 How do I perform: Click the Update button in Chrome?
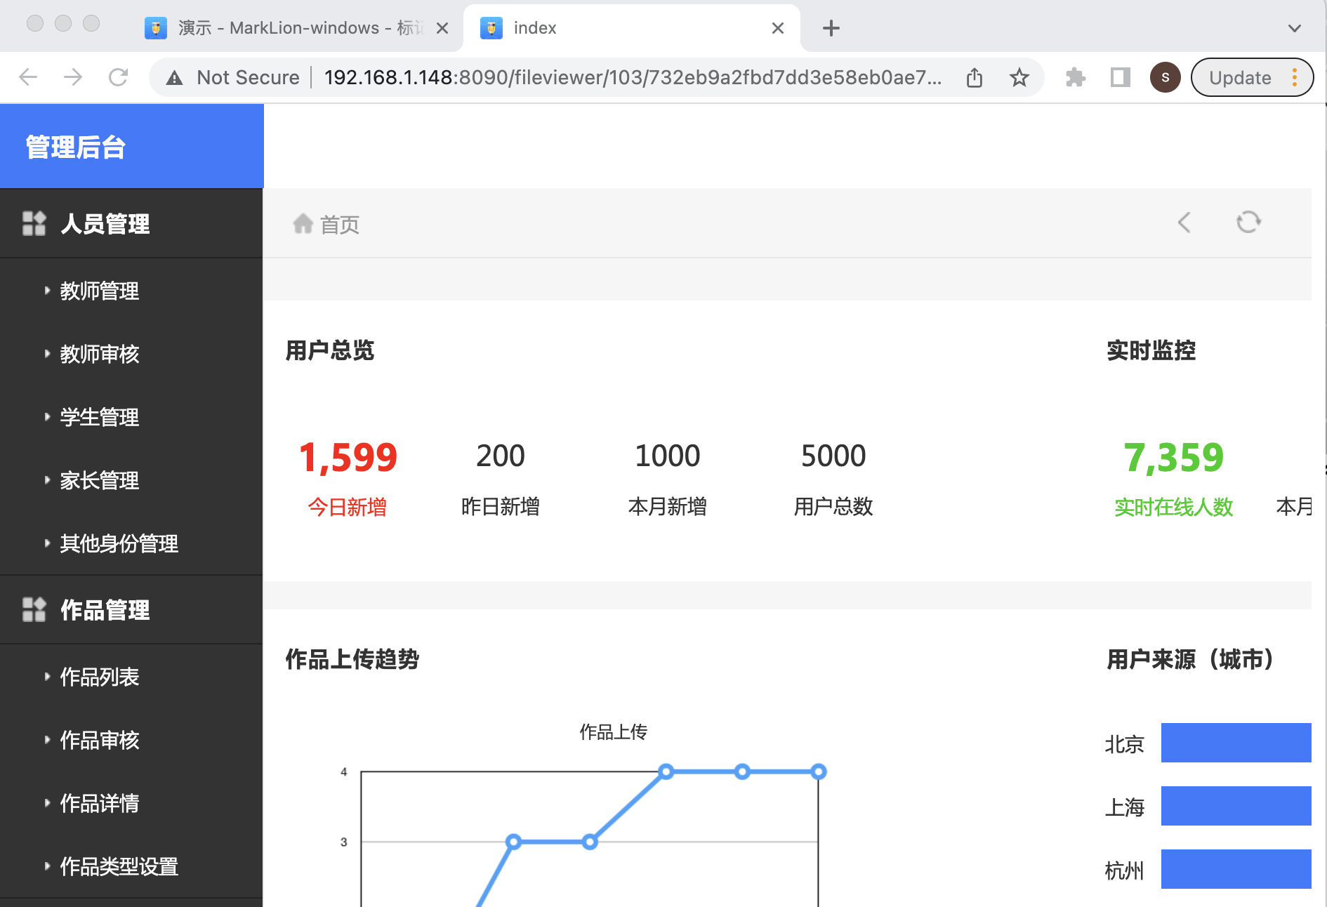click(1240, 77)
